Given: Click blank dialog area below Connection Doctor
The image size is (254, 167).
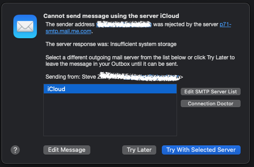Looking at the screenshot, I should 211,123.
